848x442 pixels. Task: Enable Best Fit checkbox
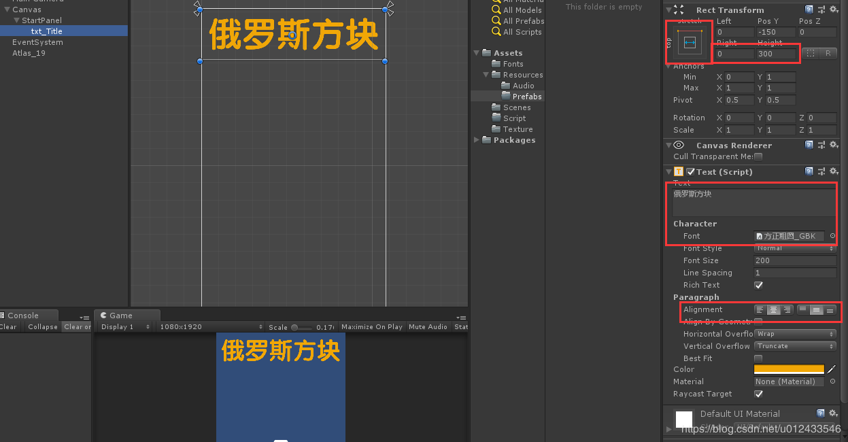[758, 358]
